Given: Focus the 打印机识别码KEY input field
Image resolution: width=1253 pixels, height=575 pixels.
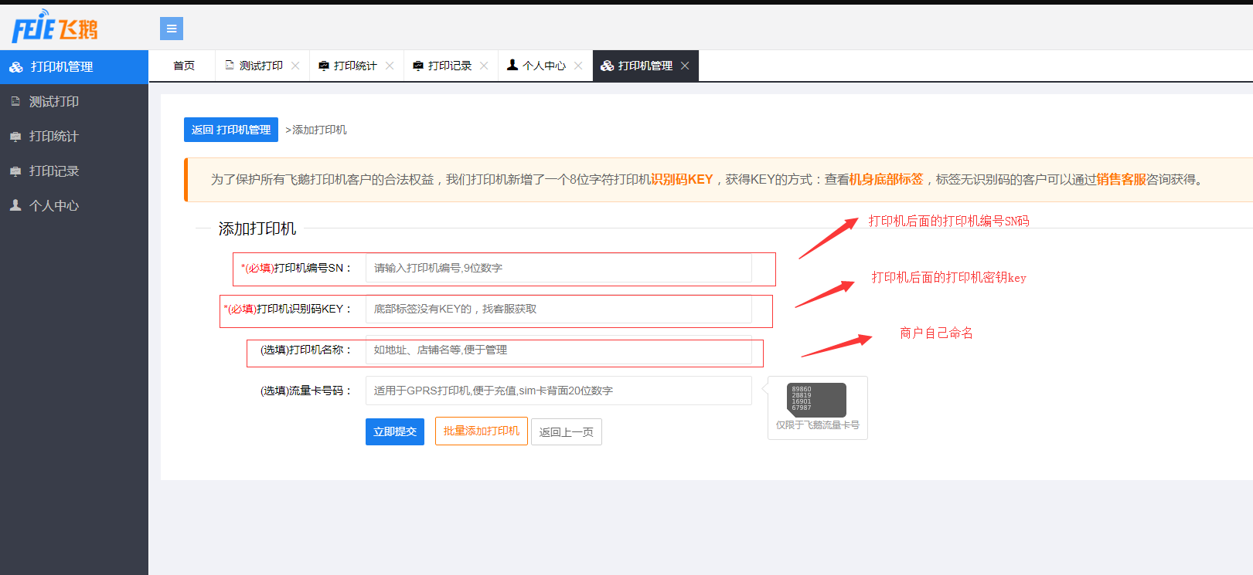Looking at the screenshot, I should (558, 309).
